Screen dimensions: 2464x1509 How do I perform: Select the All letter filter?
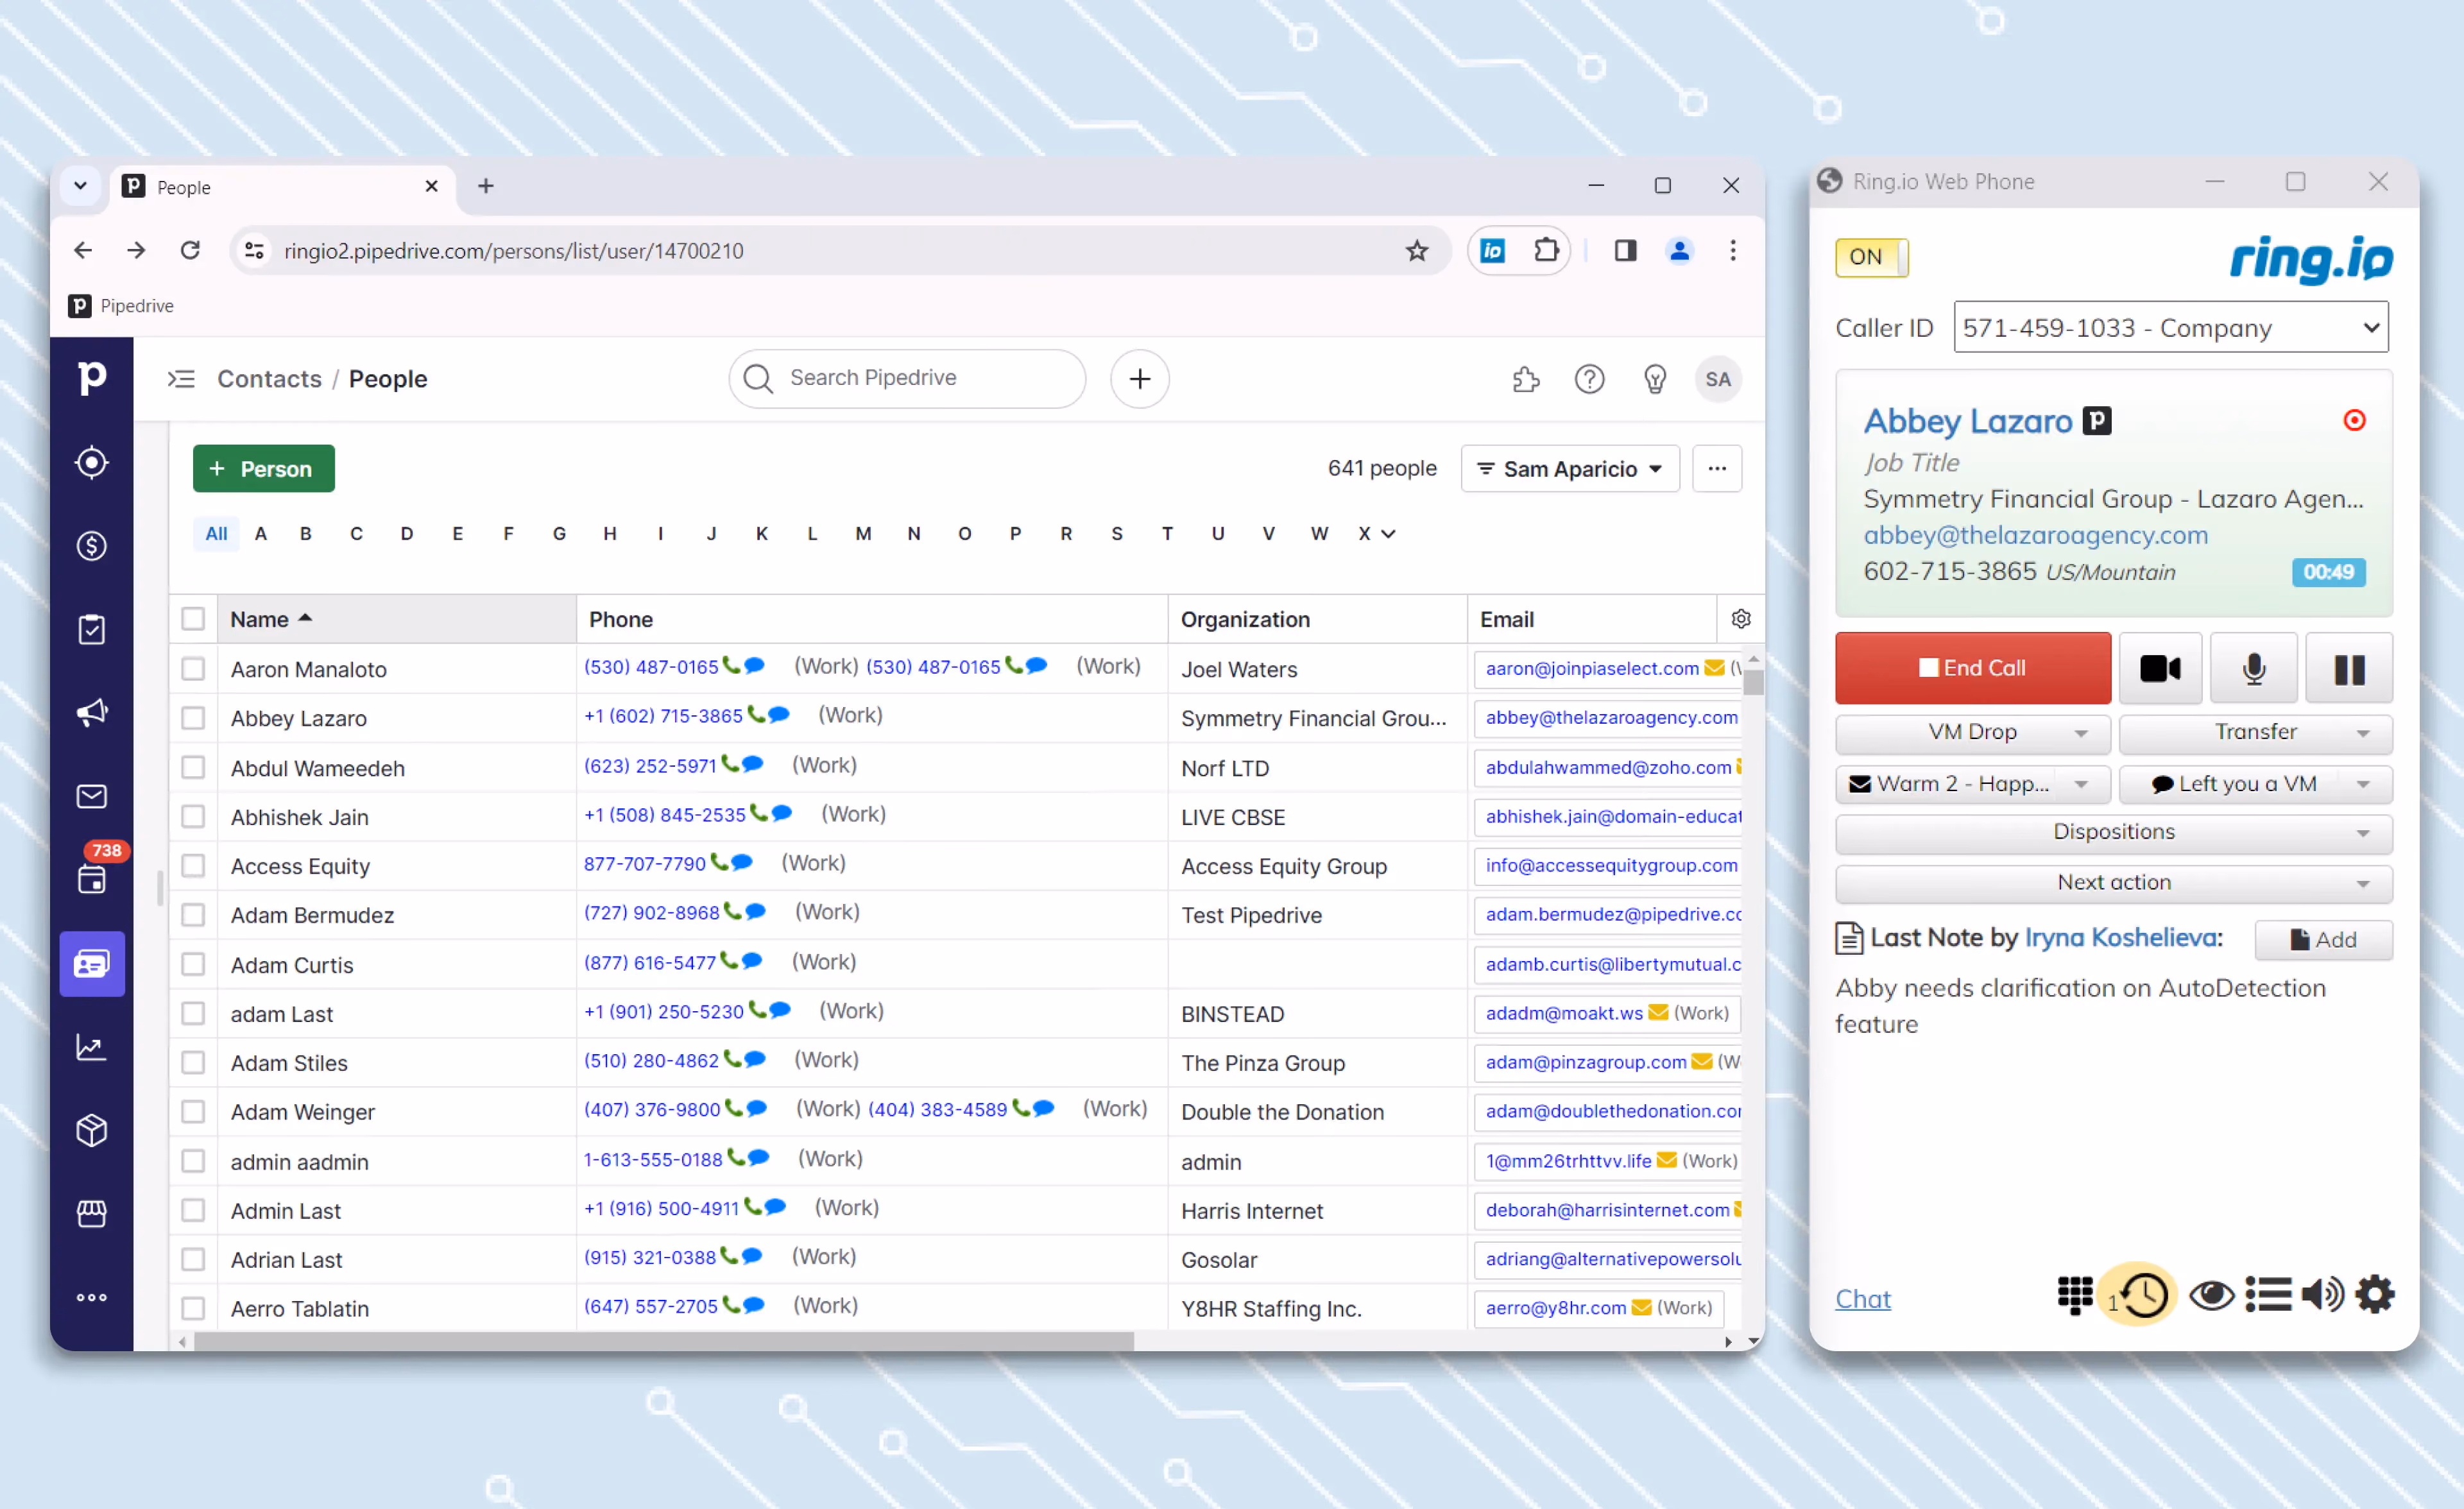pos(216,533)
